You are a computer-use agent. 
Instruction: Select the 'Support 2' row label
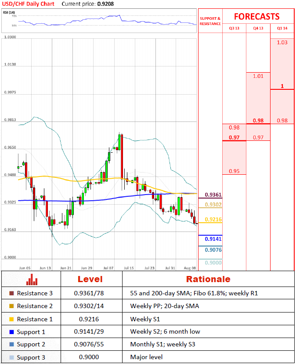[31, 345]
